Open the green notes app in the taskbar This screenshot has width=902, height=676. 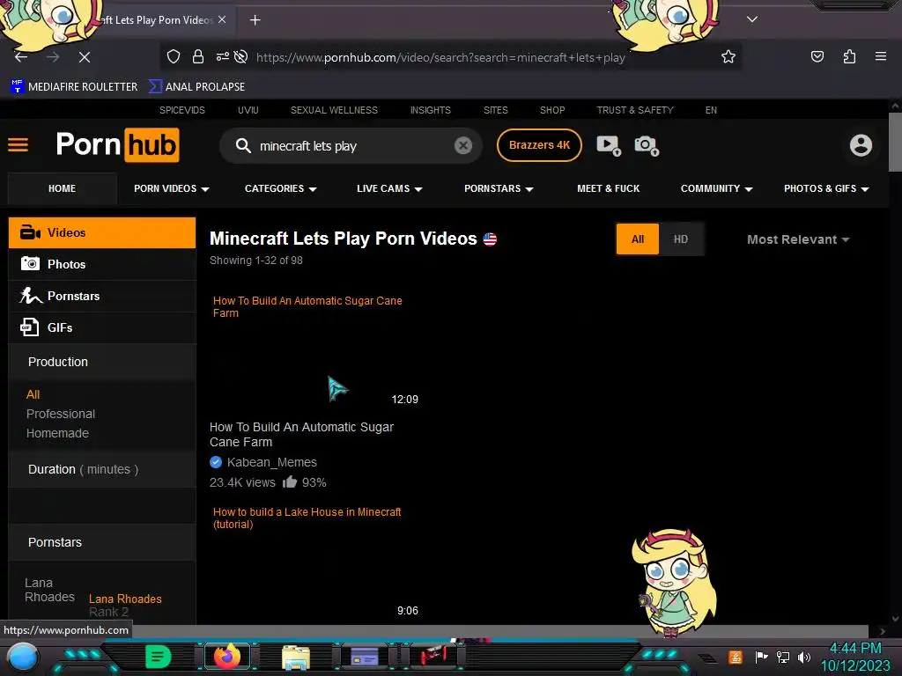(x=159, y=657)
